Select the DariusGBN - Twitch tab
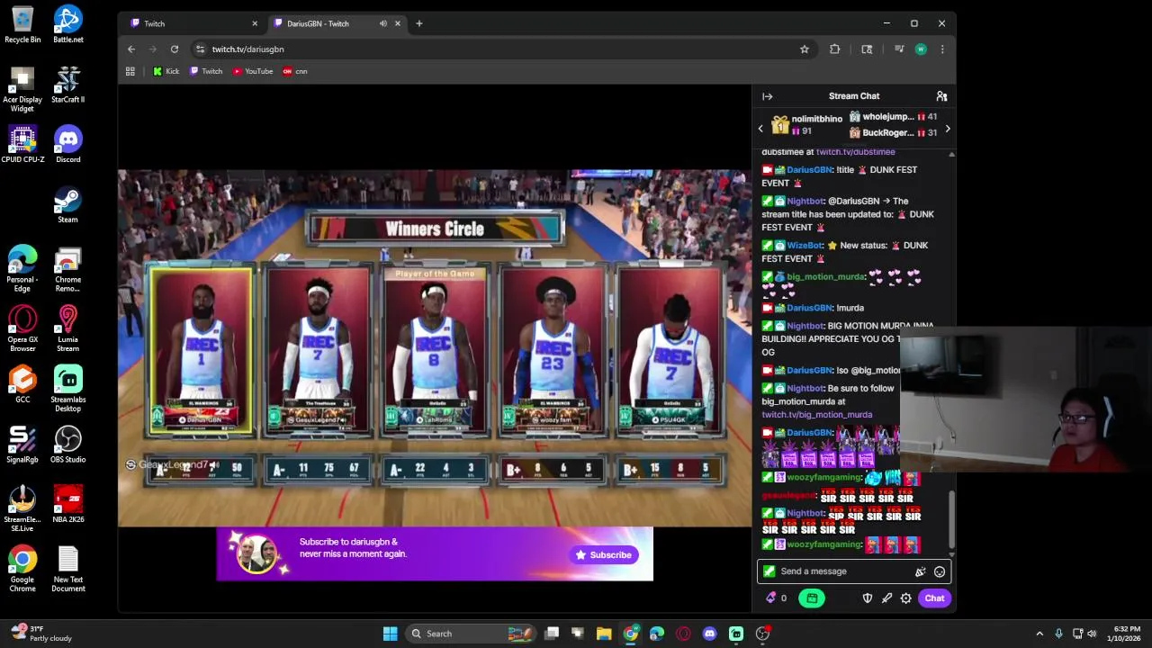This screenshot has width=1152, height=648. [x=336, y=23]
